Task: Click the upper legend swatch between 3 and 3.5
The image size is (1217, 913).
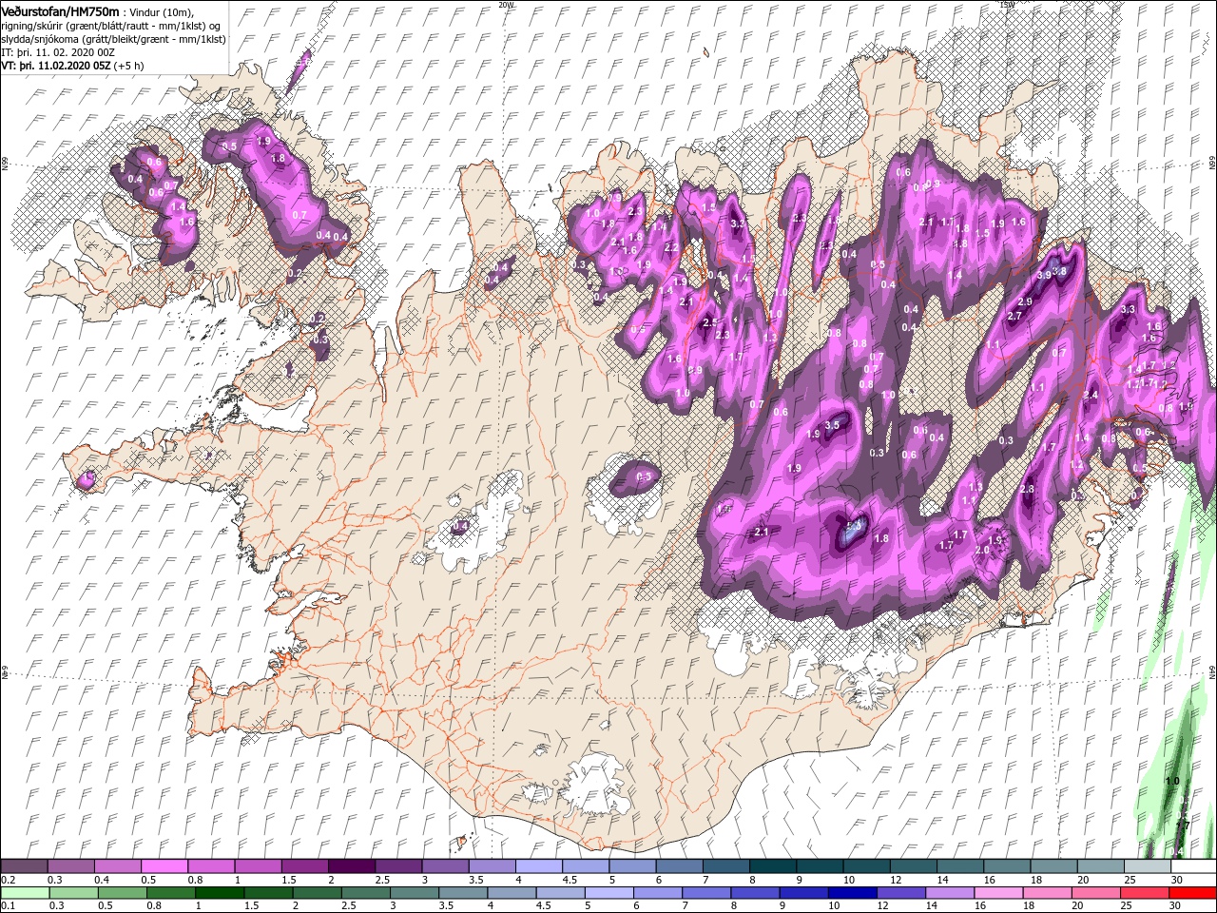Action: tap(445, 866)
